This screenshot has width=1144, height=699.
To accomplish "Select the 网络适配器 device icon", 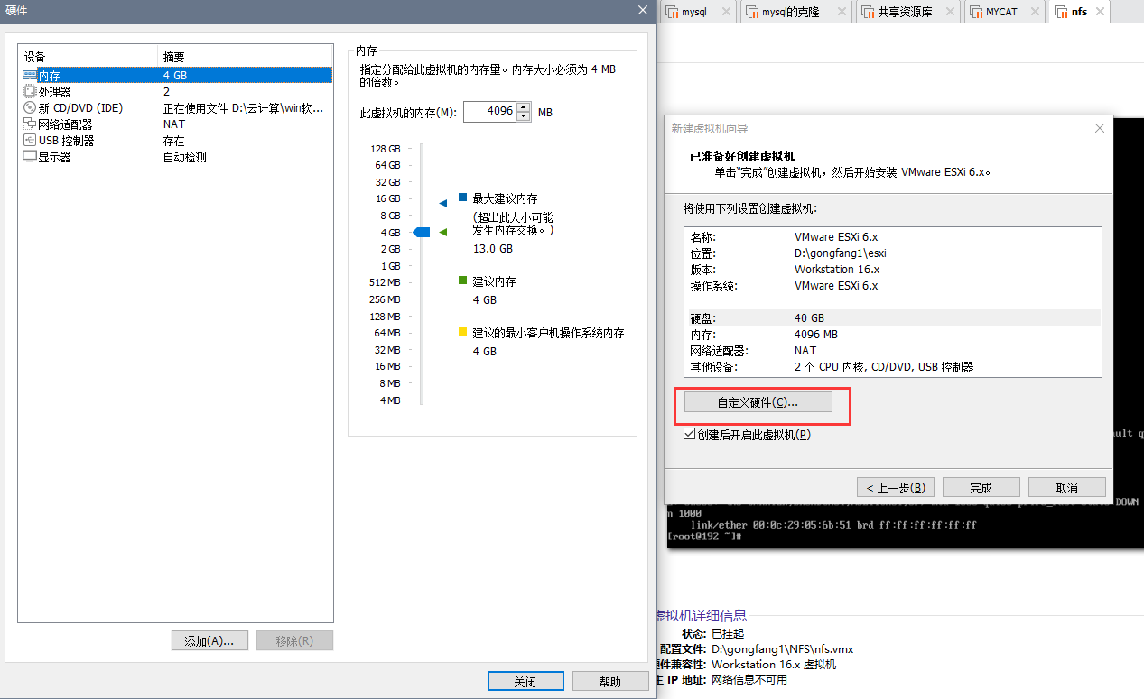I will [27, 124].
